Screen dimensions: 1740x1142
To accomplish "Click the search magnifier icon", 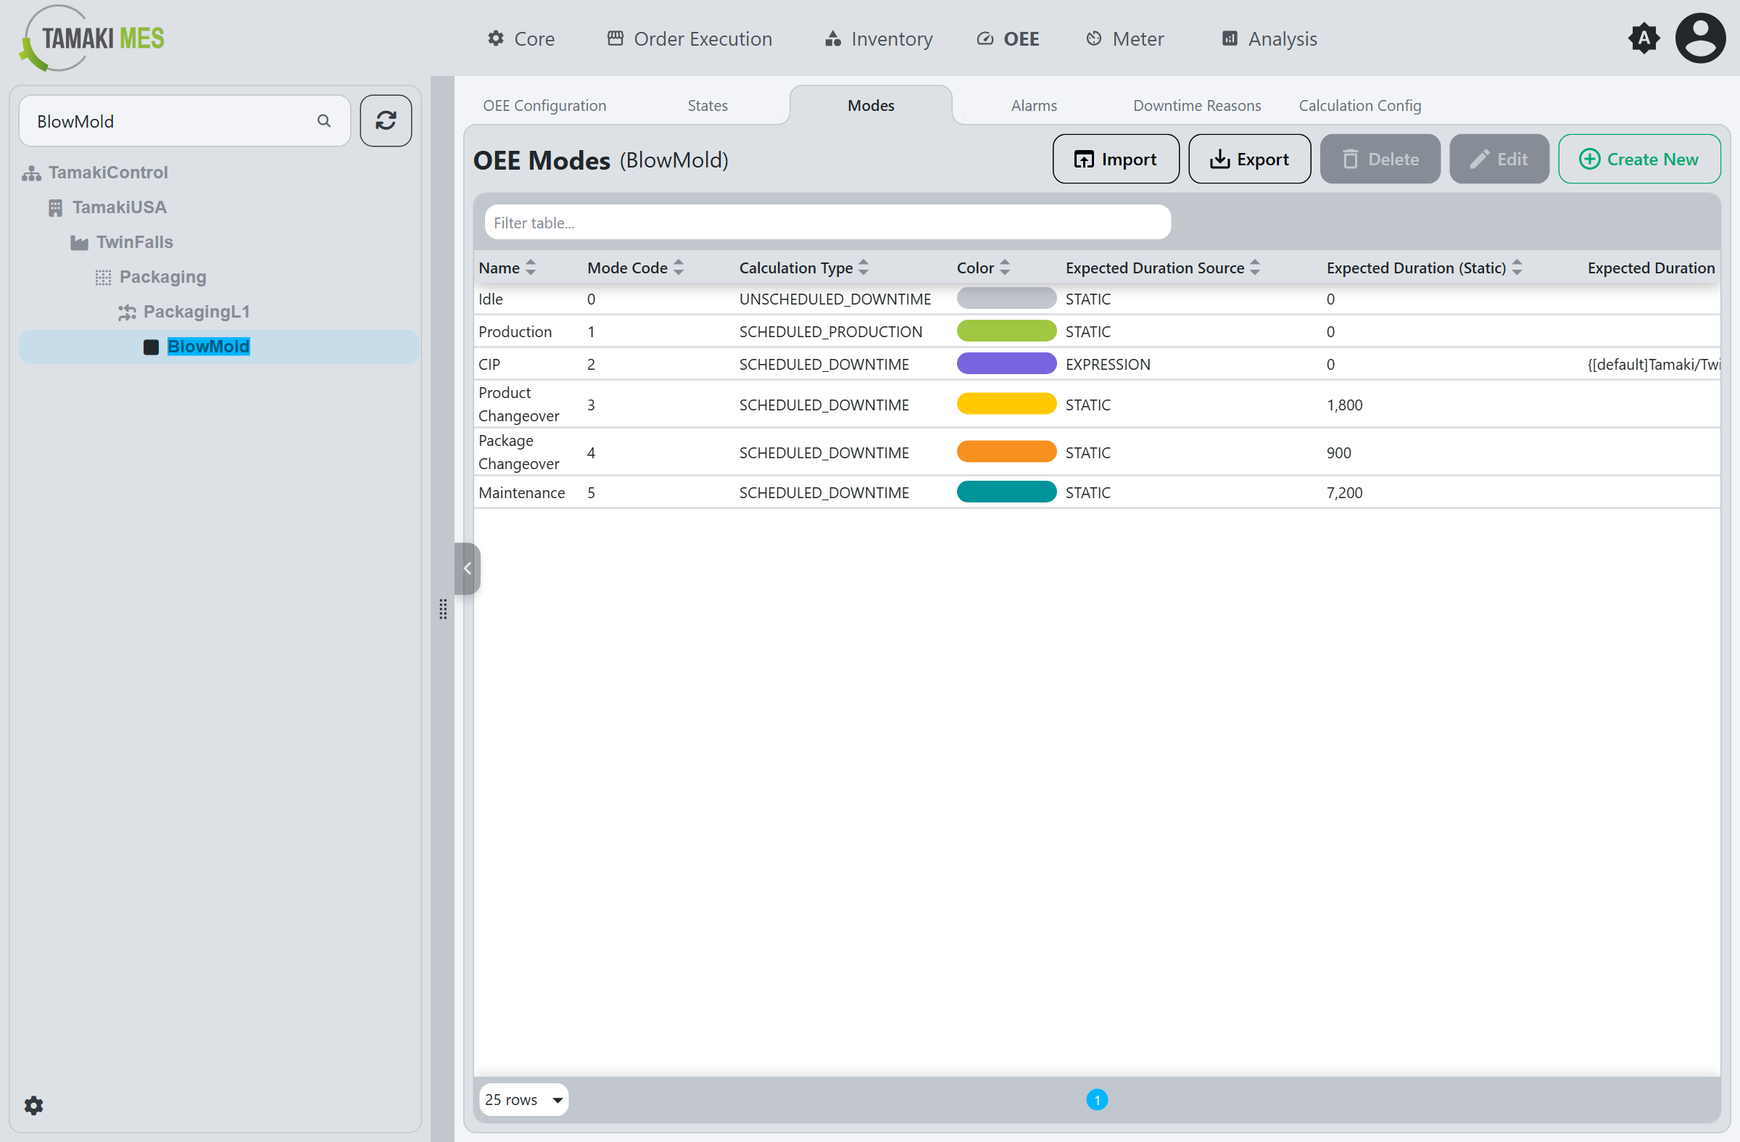I will pyautogui.click(x=324, y=120).
